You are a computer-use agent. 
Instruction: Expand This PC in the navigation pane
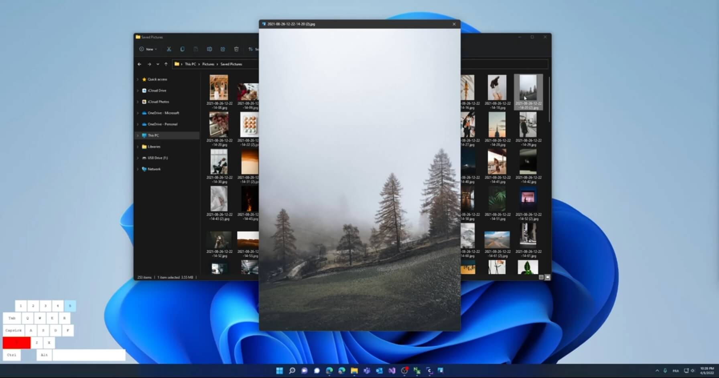[138, 135]
